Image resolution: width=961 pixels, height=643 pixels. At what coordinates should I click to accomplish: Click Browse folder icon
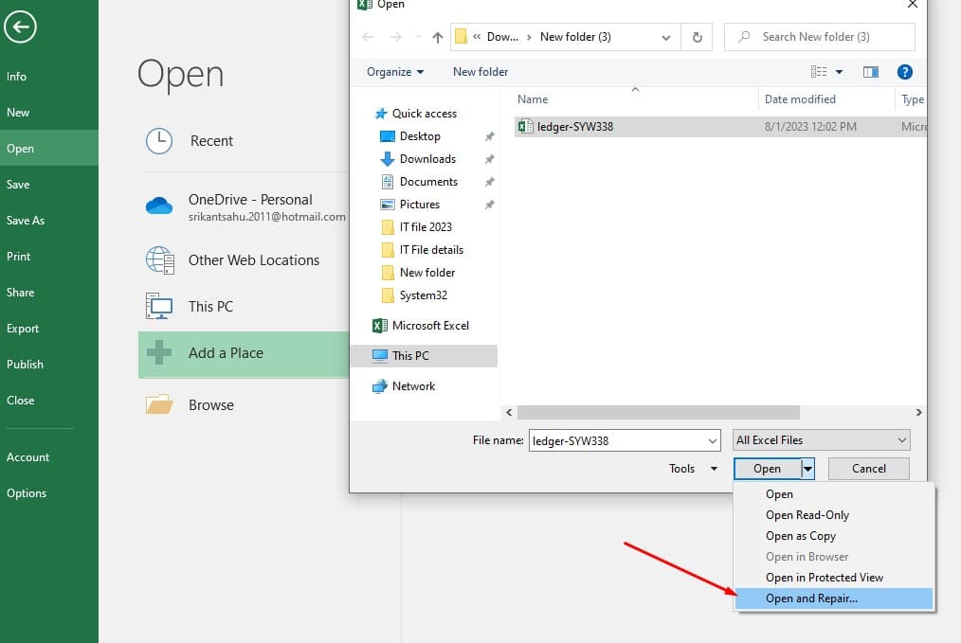(x=159, y=405)
